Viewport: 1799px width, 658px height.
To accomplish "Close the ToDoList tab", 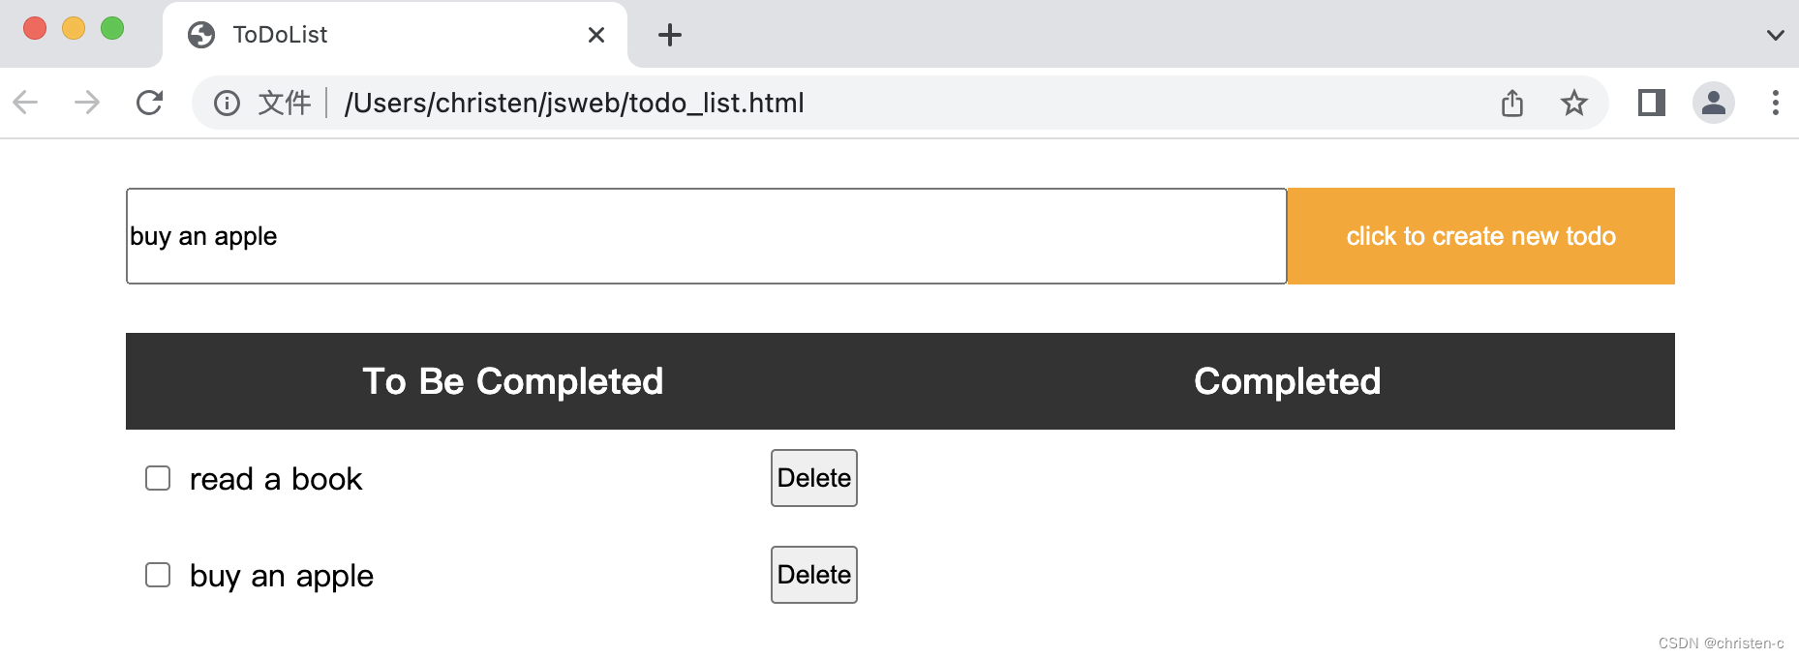I will click(x=596, y=36).
